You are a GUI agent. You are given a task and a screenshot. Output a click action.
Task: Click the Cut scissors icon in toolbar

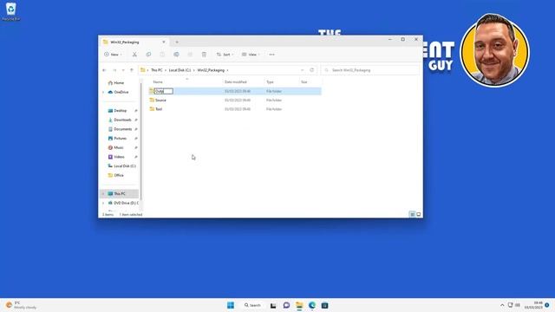click(134, 55)
